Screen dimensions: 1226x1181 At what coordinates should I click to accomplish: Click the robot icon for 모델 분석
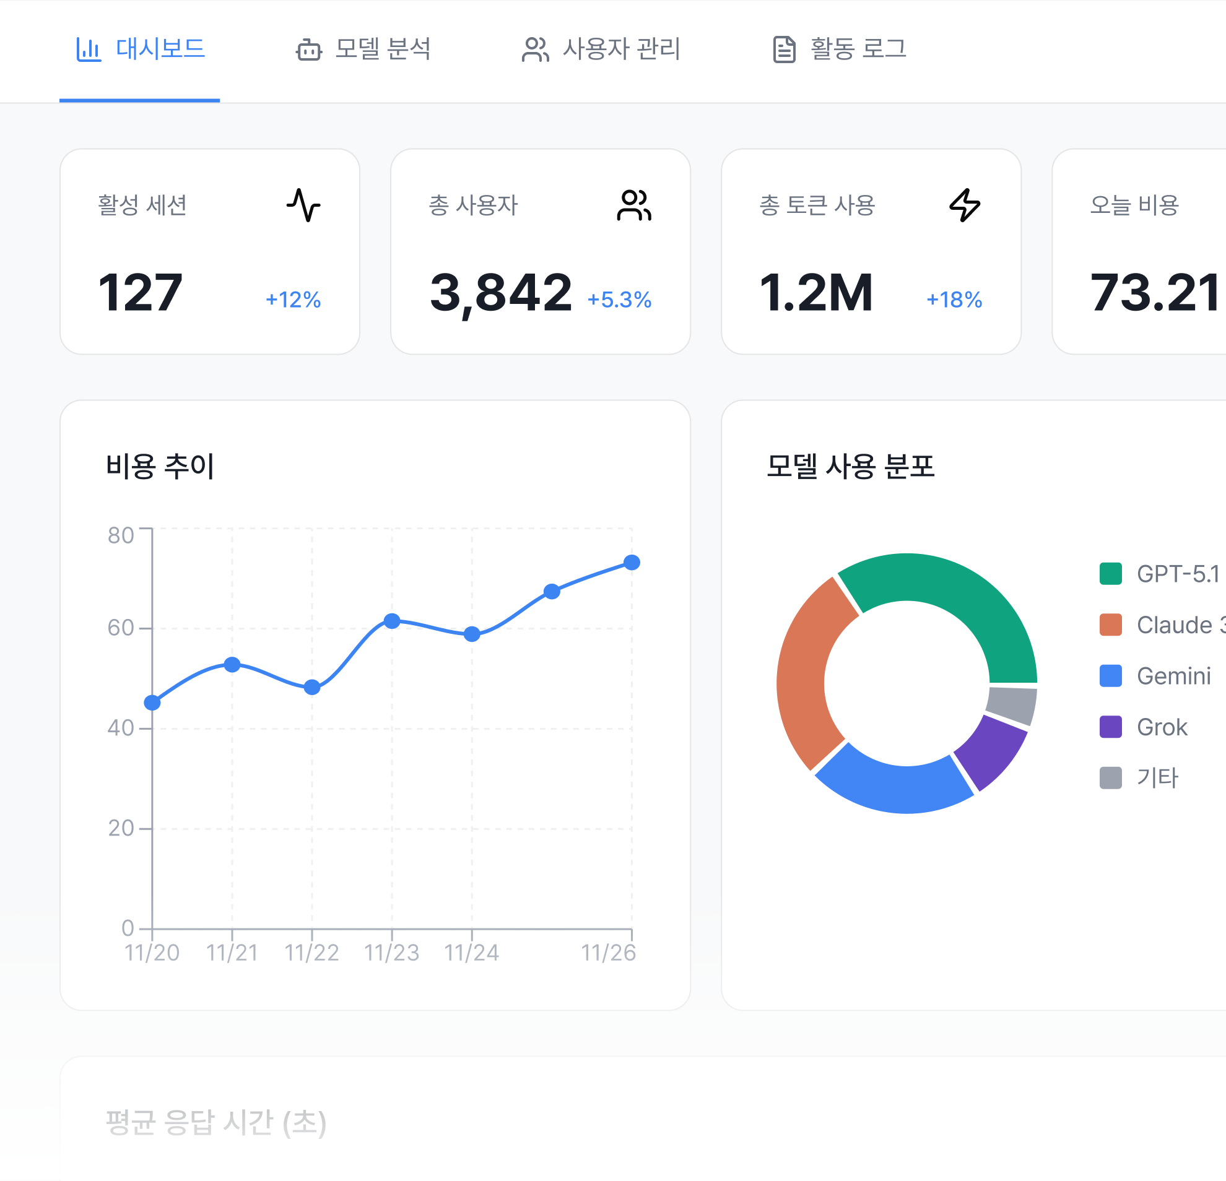(x=308, y=50)
